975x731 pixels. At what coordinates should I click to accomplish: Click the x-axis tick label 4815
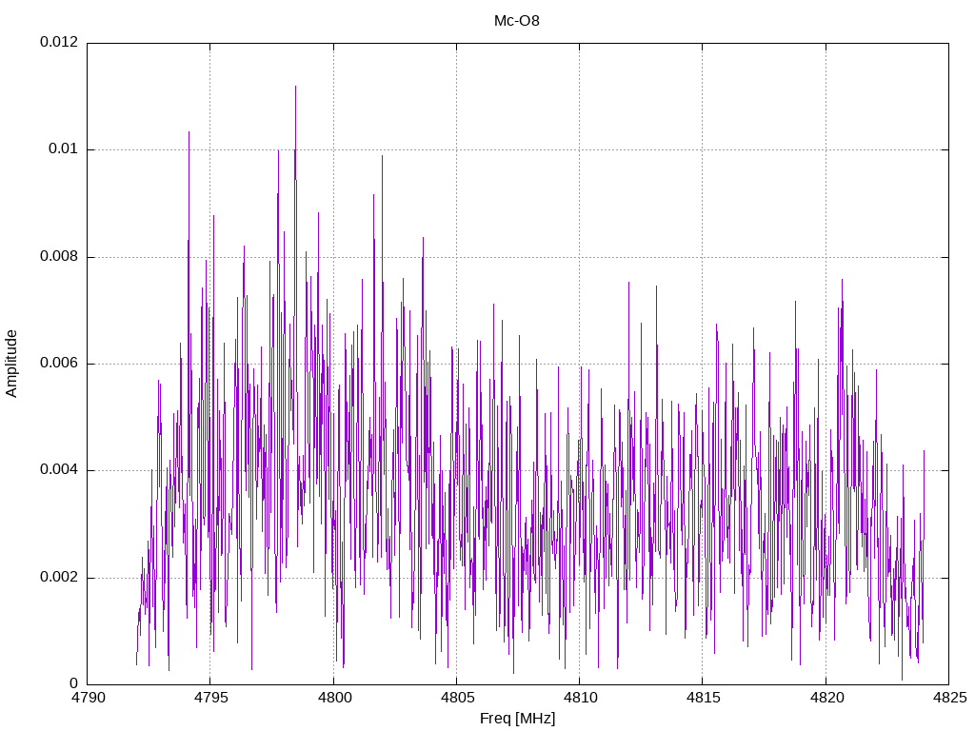coord(704,698)
